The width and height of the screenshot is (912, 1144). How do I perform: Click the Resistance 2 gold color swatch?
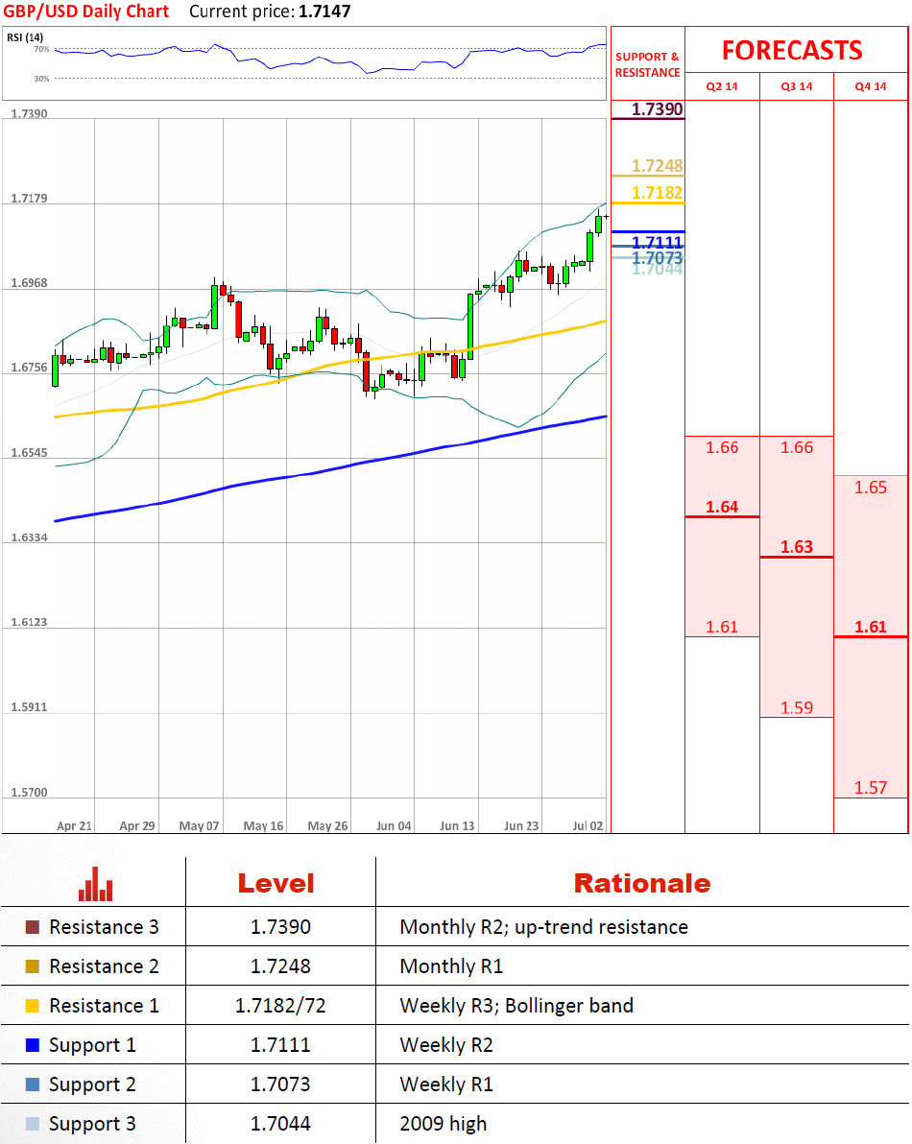(x=33, y=967)
